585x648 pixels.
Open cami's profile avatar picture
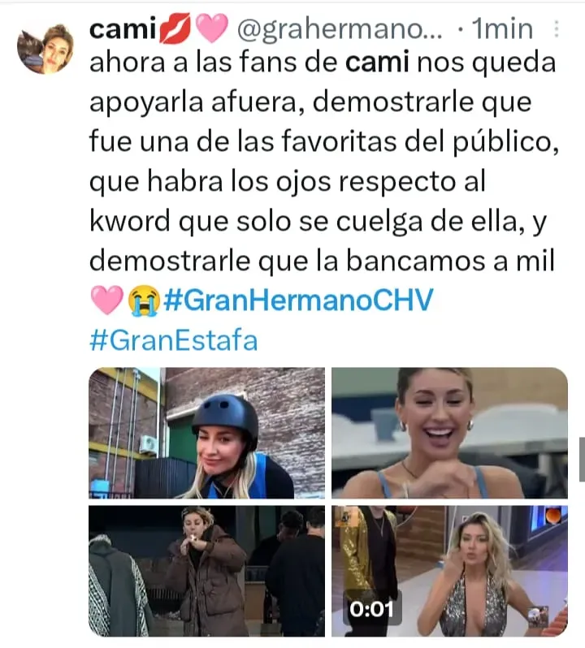coord(45,49)
